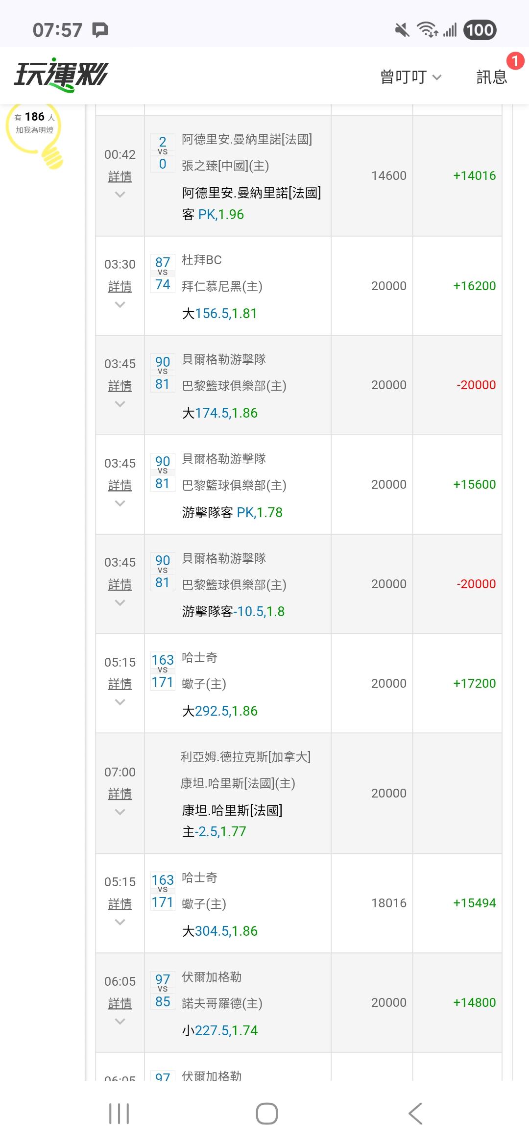Tap the 玩運彩 logo
The width and height of the screenshot is (529, 1147).
coord(61,76)
